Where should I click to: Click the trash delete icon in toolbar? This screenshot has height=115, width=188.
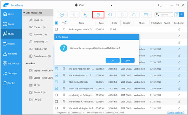point(98,15)
